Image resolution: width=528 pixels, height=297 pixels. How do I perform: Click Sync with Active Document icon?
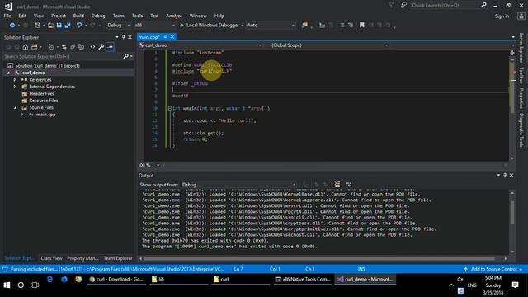pyautogui.click(x=64, y=47)
